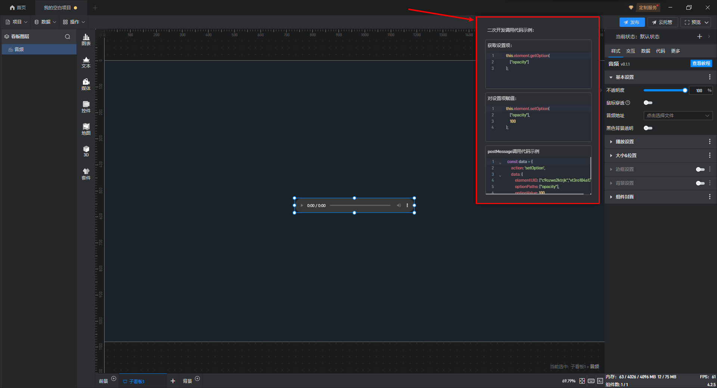Toggle the 鼠标穿透 switch
Image resolution: width=717 pixels, height=388 pixels.
(648, 103)
